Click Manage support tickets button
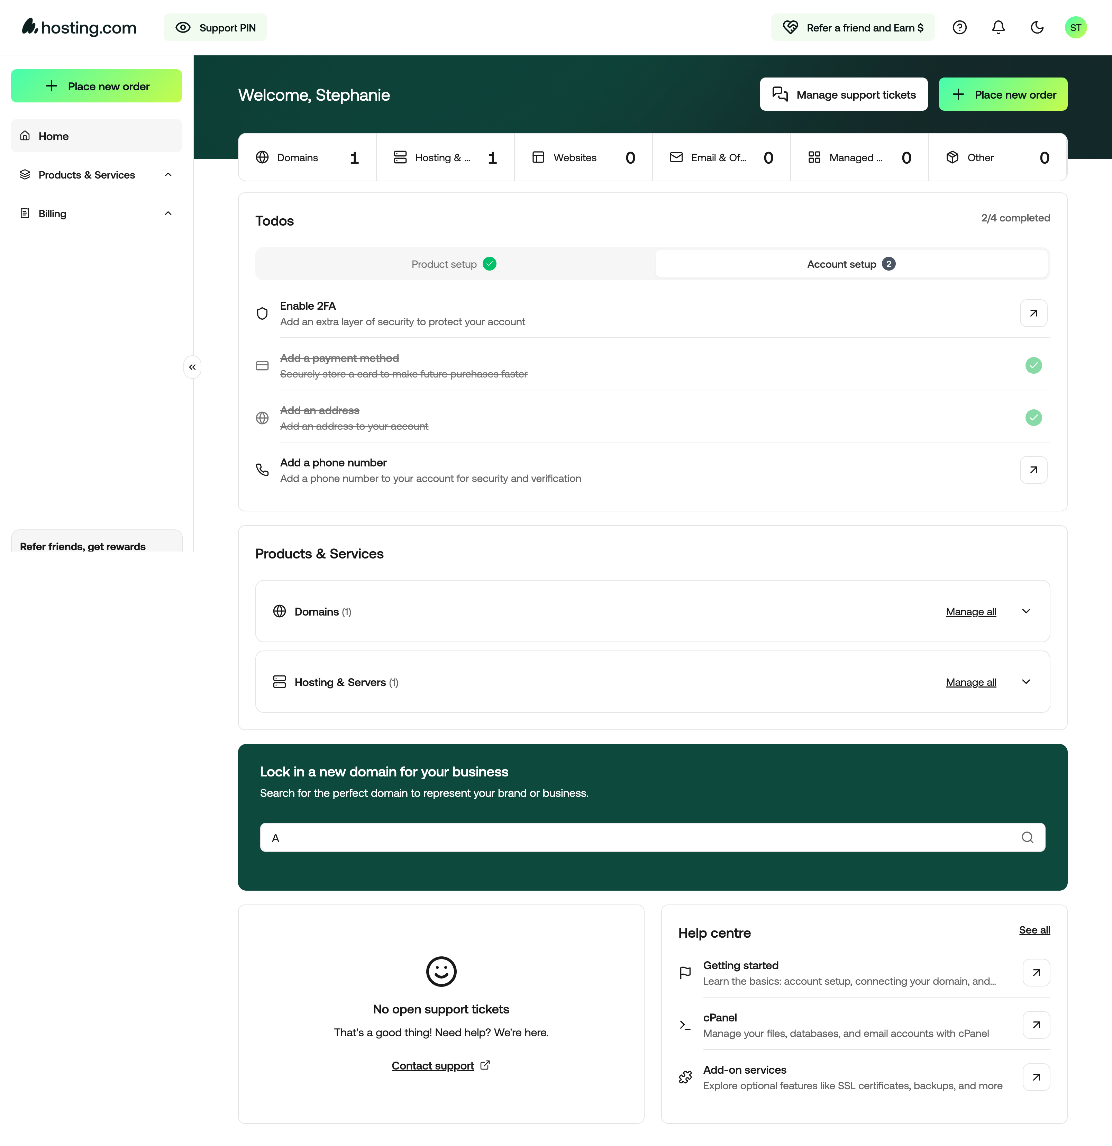 pyautogui.click(x=843, y=95)
